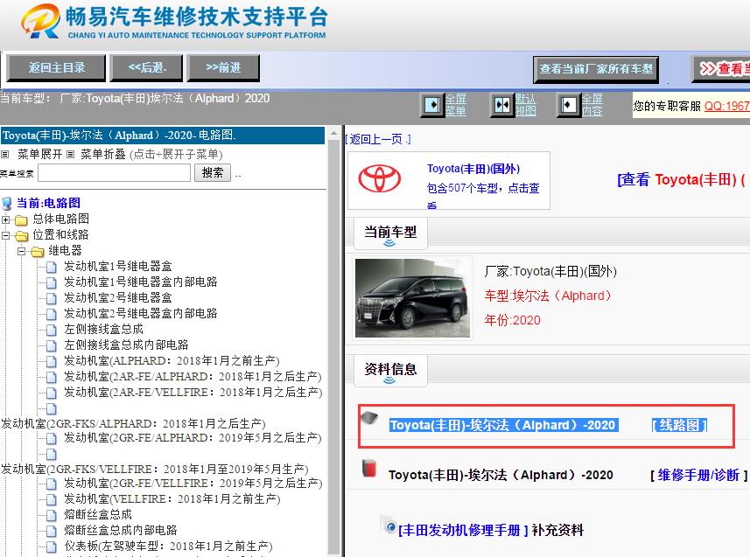Open 发动机室(VELLFIRE: 2018年1月之前生产)

[172, 498]
